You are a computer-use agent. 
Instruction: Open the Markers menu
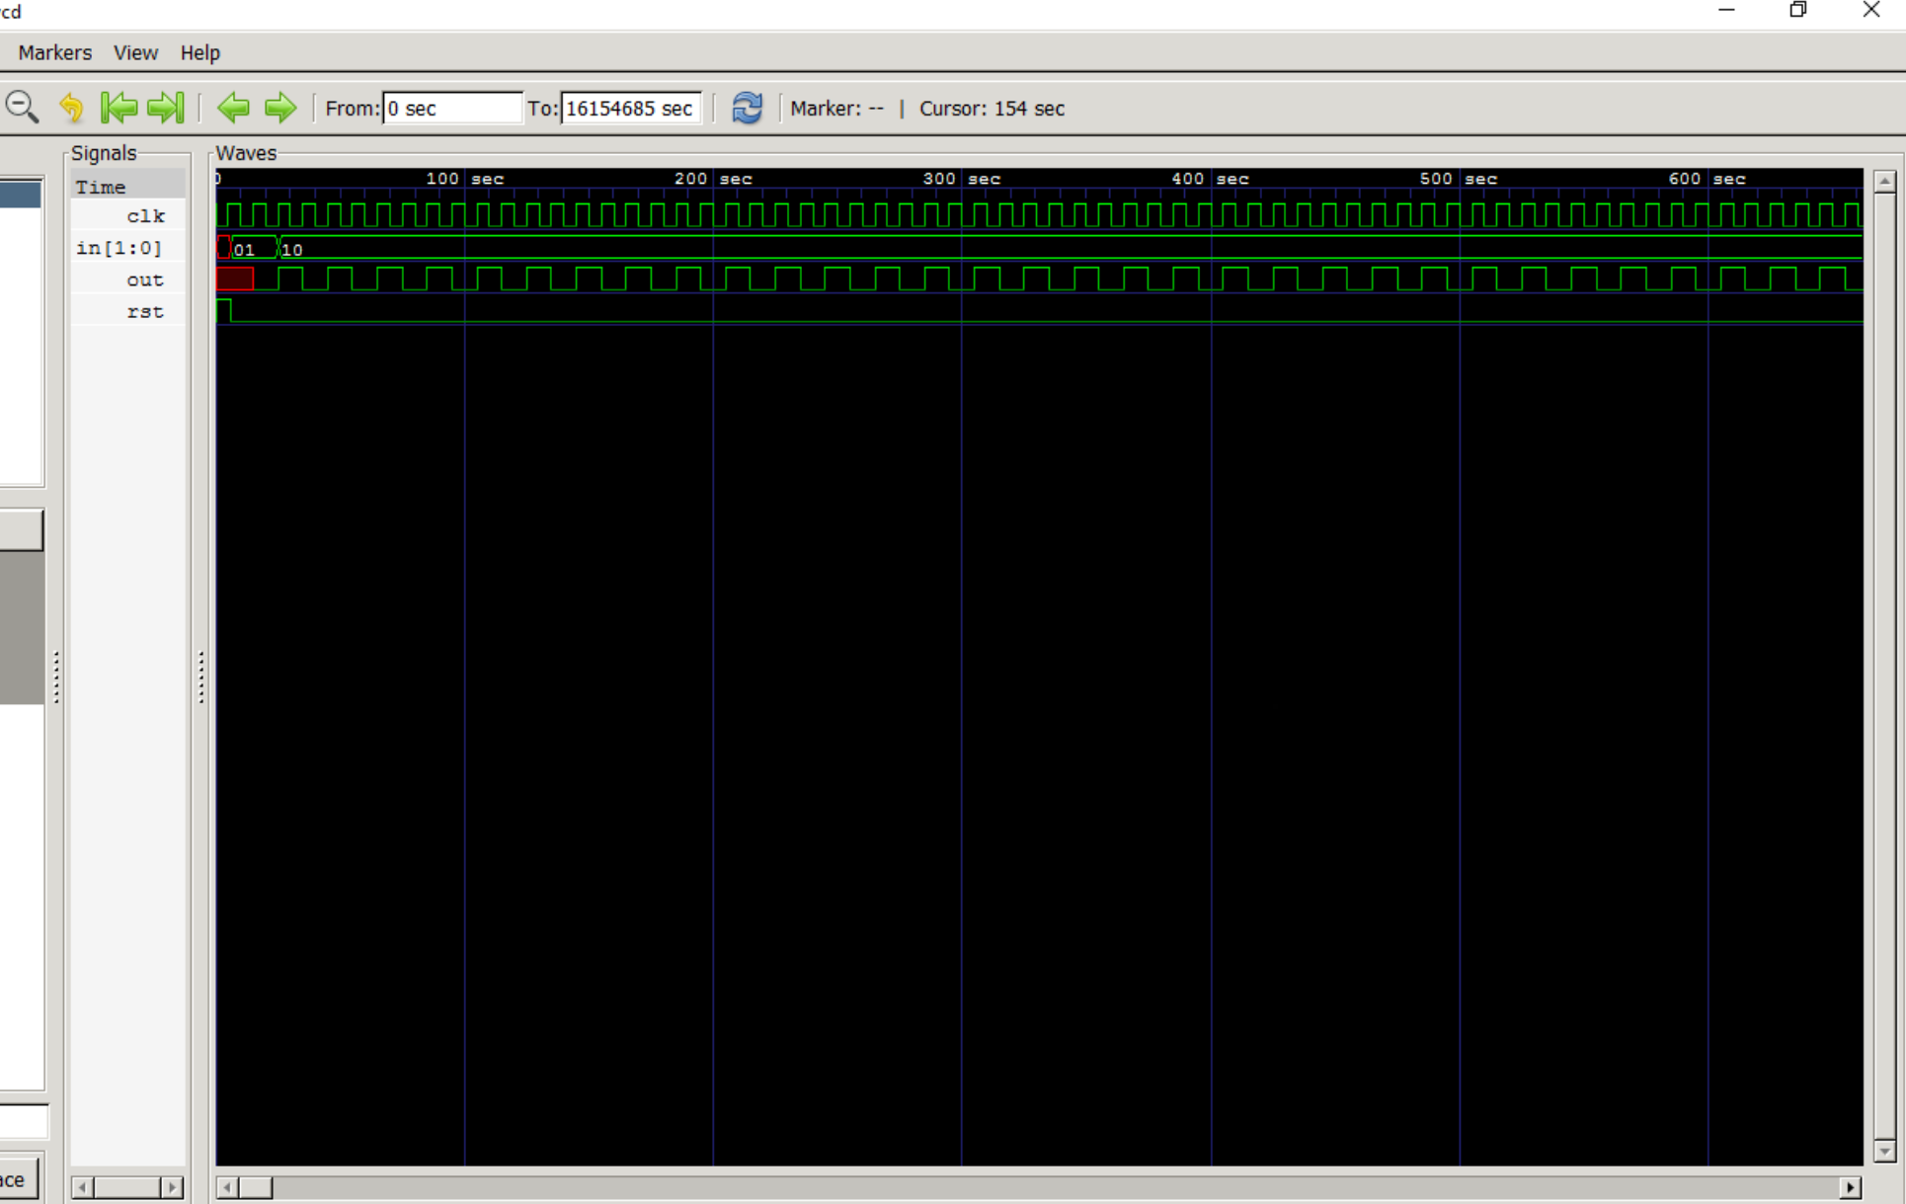coord(54,52)
